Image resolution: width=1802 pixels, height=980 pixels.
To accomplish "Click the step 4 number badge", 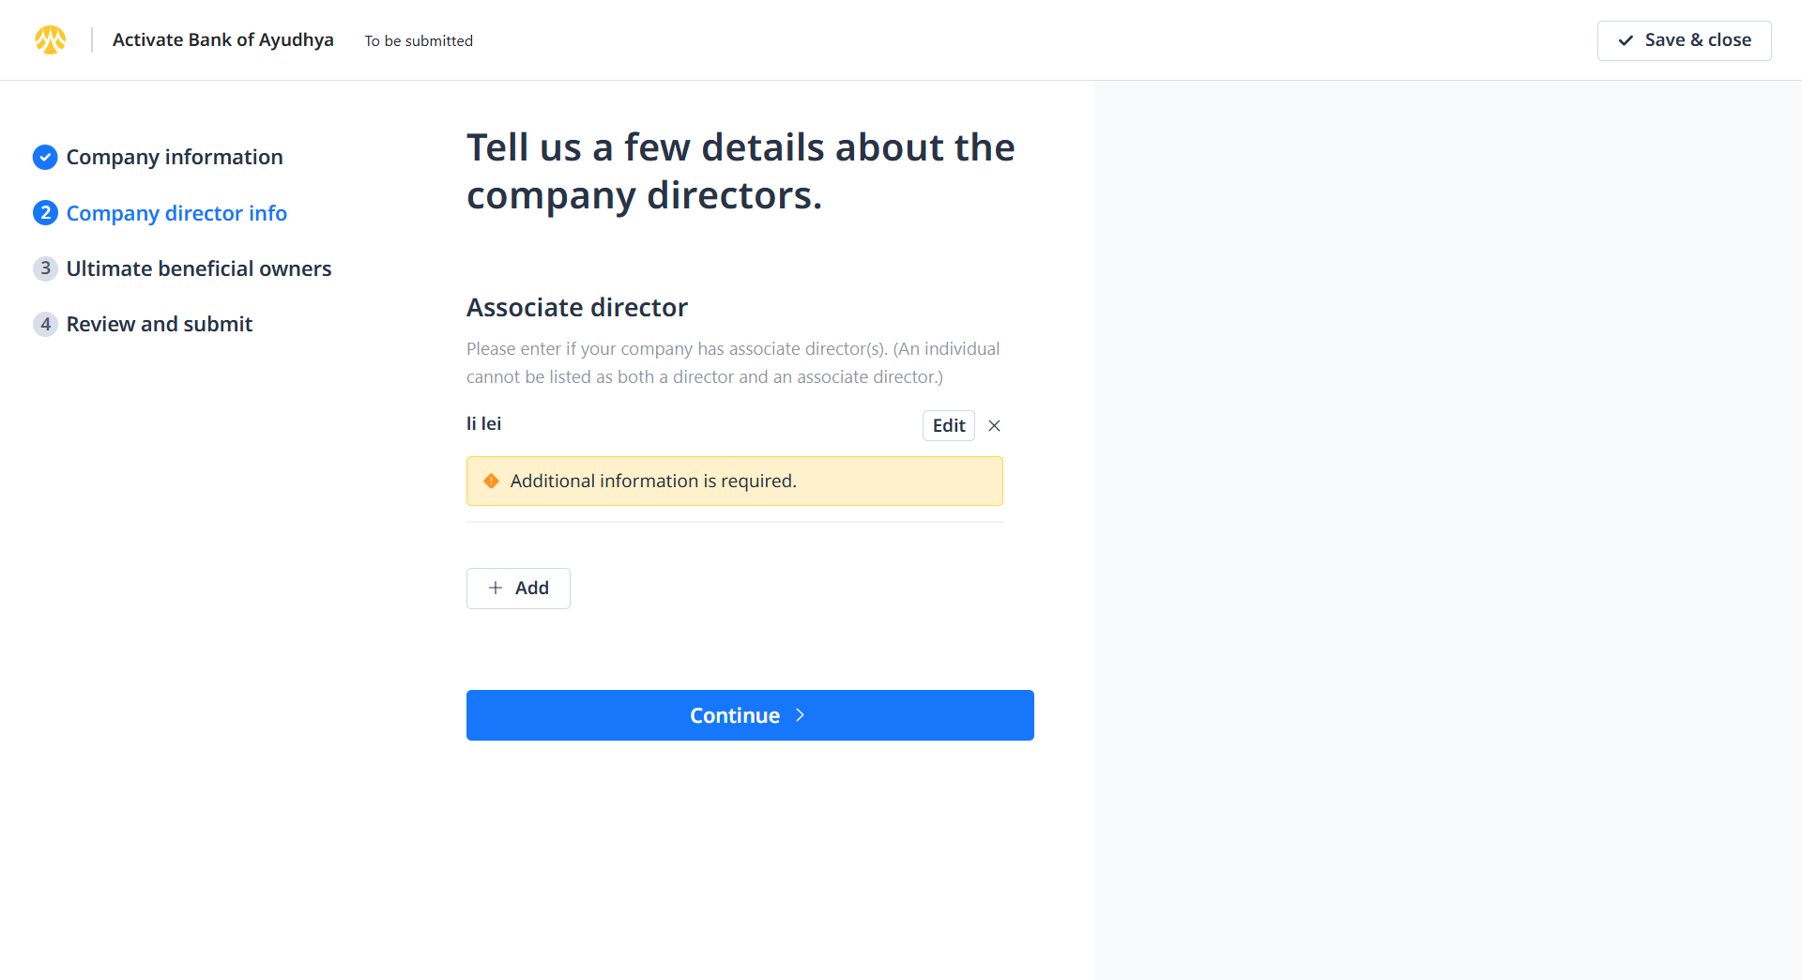I will point(45,324).
